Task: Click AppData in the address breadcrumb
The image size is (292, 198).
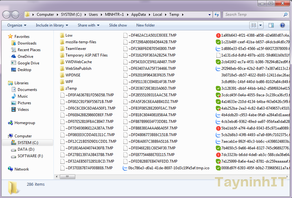Action: coord(139,15)
